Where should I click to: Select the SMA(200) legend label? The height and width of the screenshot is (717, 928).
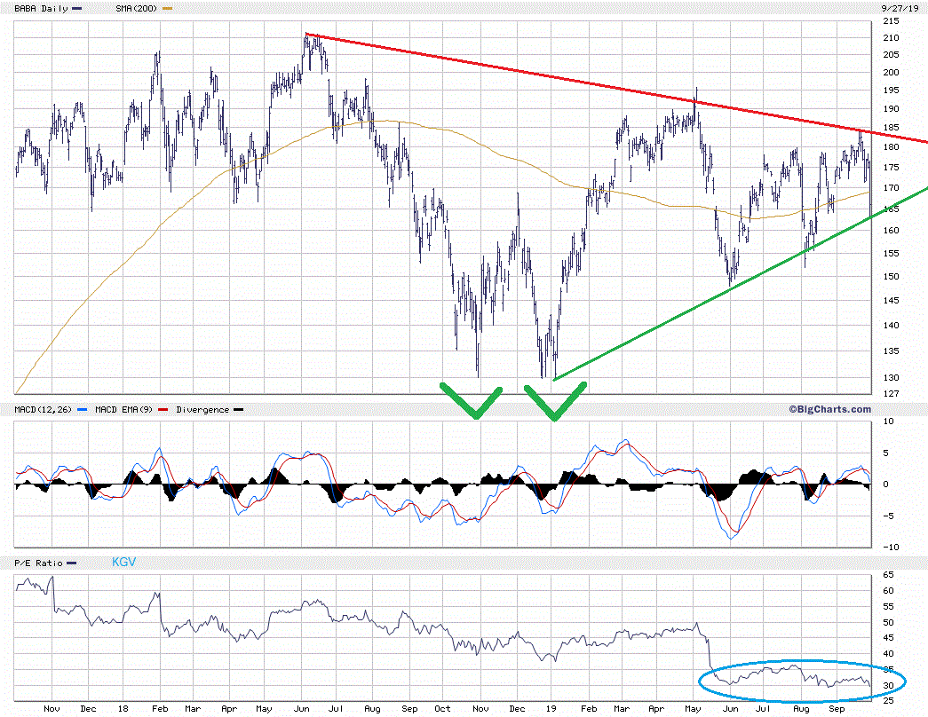click(x=136, y=9)
